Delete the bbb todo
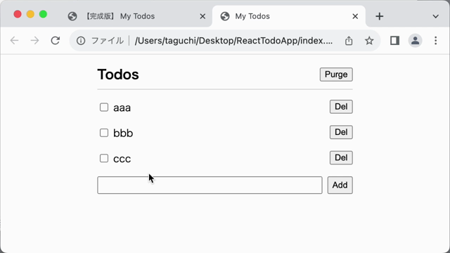This screenshot has width=450, height=253. [x=341, y=132]
